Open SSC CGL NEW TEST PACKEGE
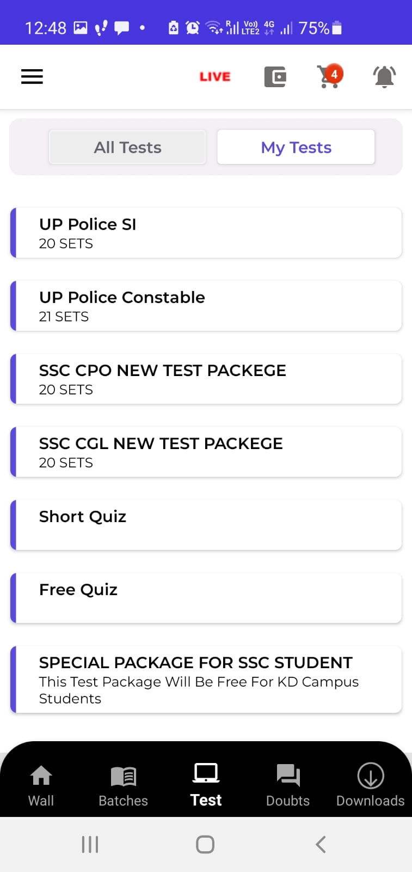This screenshot has height=872, width=412. click(206, 452)
